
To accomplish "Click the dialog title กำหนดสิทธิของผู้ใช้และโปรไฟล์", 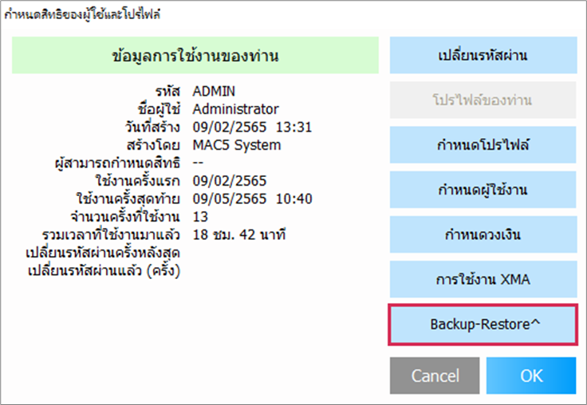I will pos(82,14).
